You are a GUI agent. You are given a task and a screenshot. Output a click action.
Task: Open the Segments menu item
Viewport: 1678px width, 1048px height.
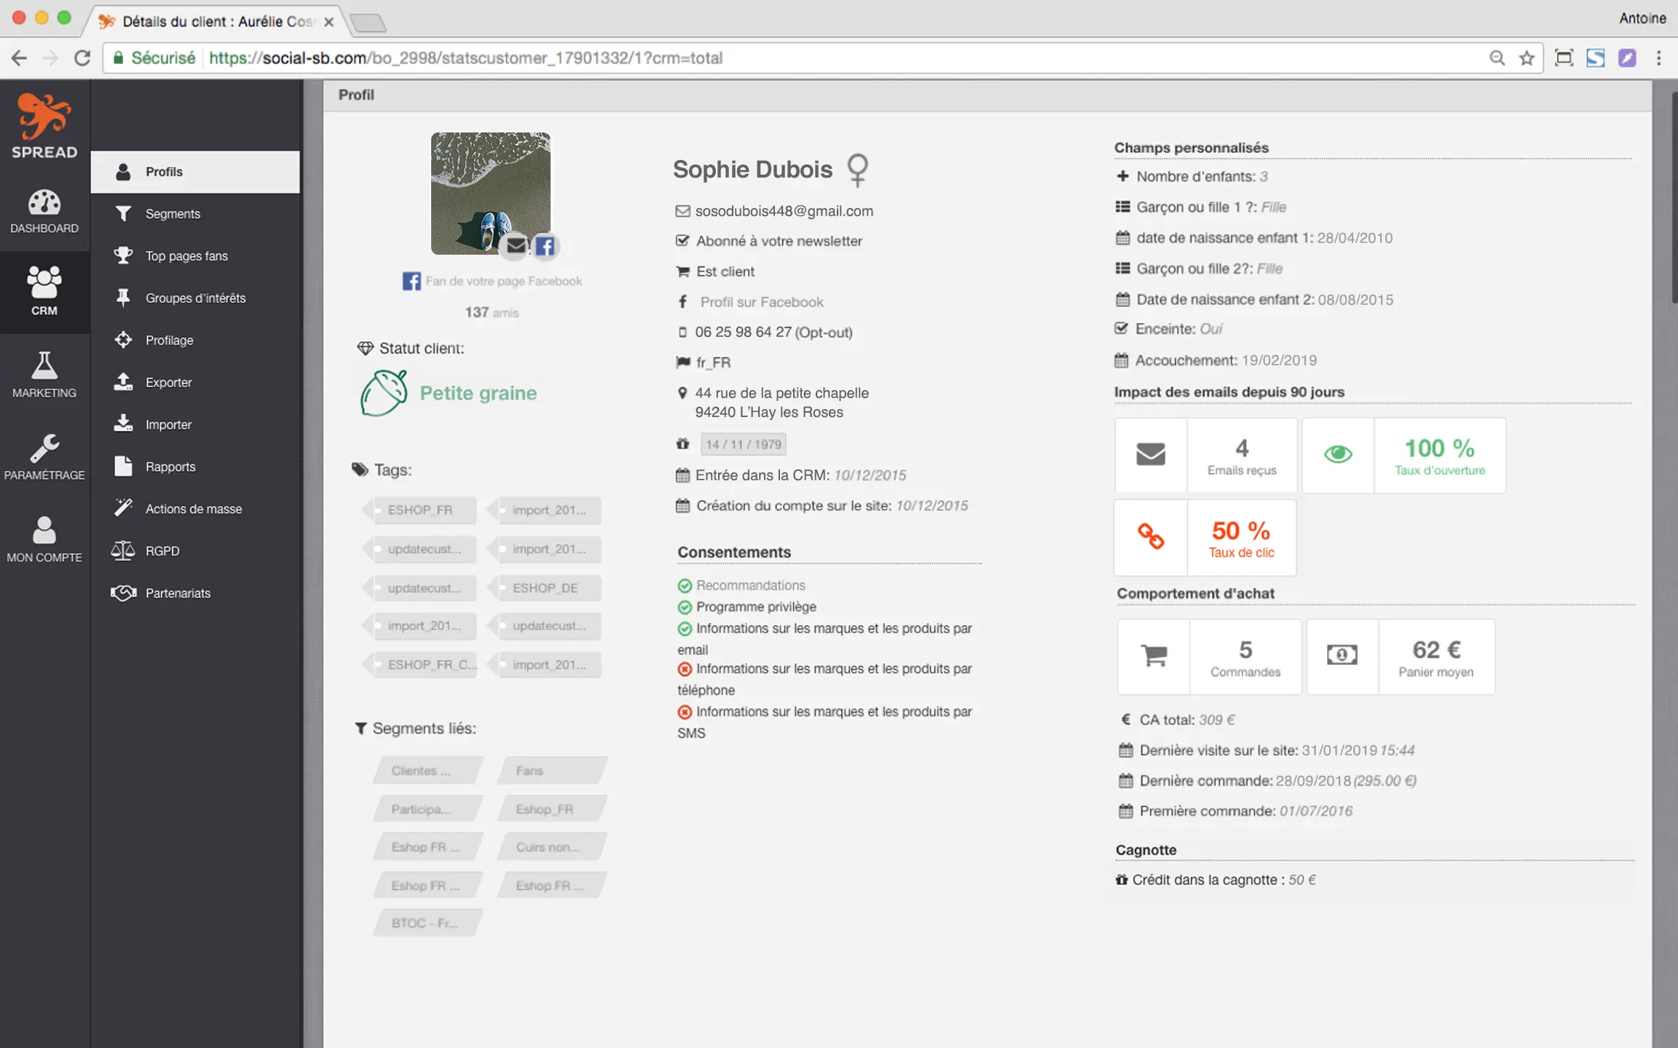click(173, 214)
